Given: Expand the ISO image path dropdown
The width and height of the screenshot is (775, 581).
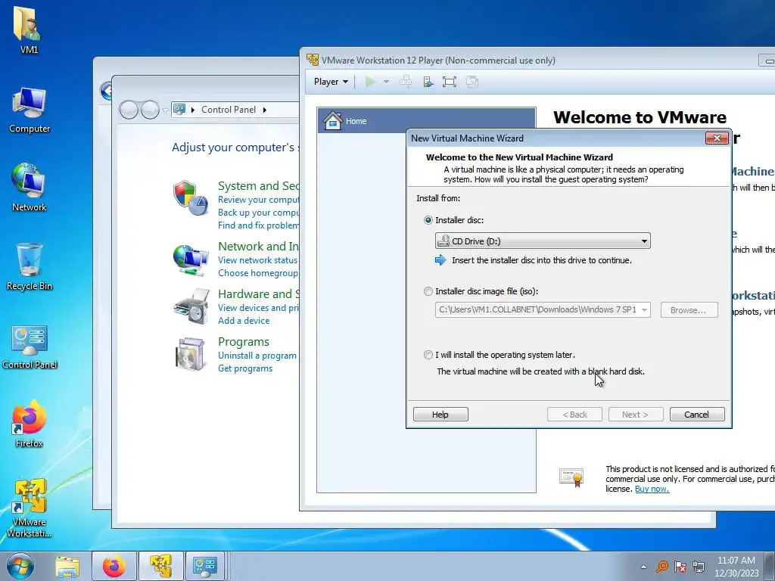Looking at the screenshot, I should pos(645,309).
